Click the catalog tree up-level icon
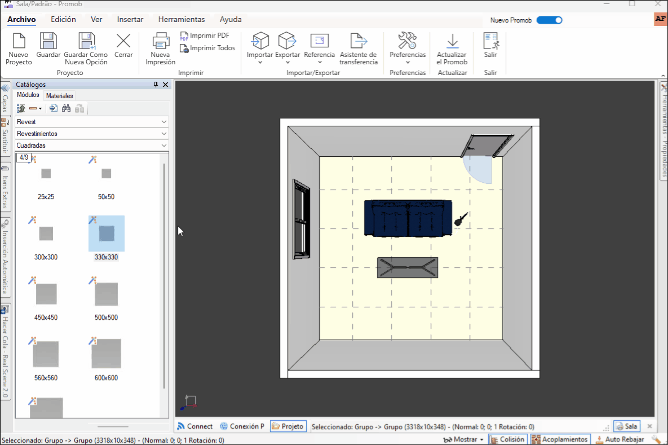The height and width of the screenshot is (445, 668). point(21,108)
